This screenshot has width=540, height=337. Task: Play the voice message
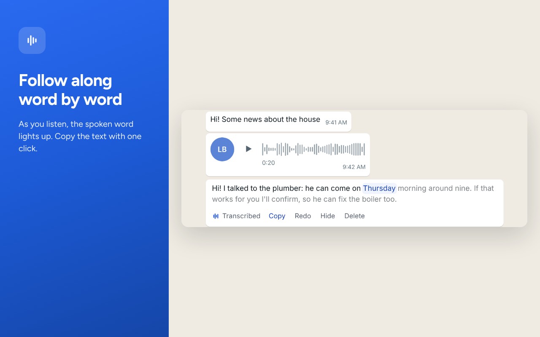coord(248,149)
